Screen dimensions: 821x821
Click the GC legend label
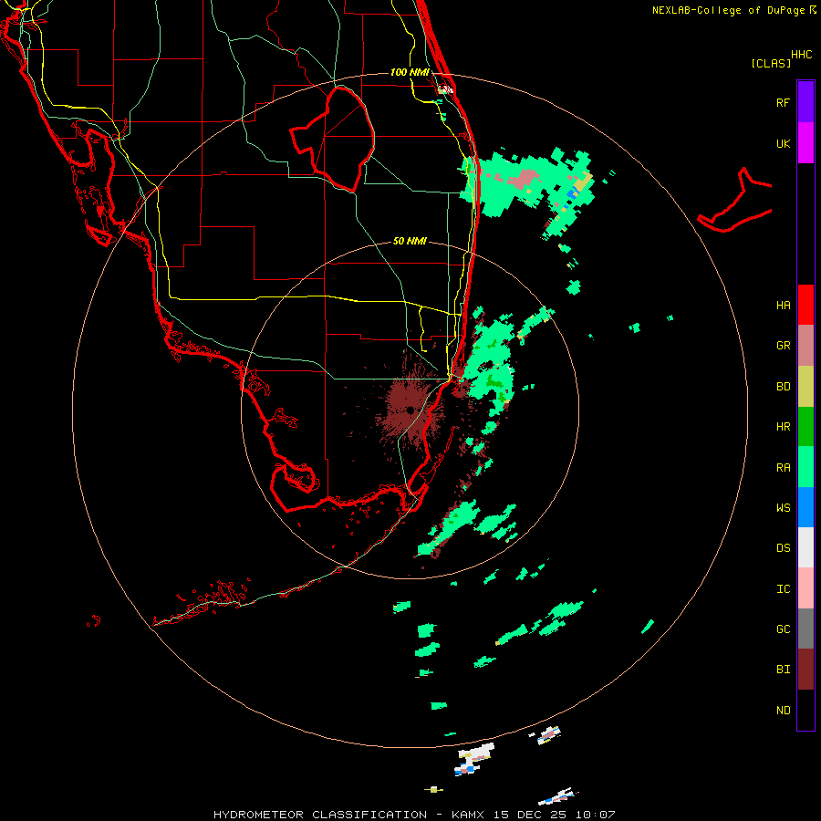click(783, 629)
